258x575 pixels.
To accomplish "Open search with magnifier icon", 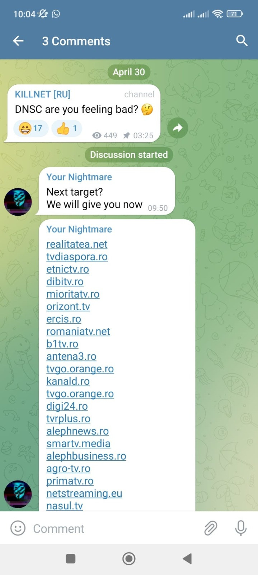I will click(242, 41).
